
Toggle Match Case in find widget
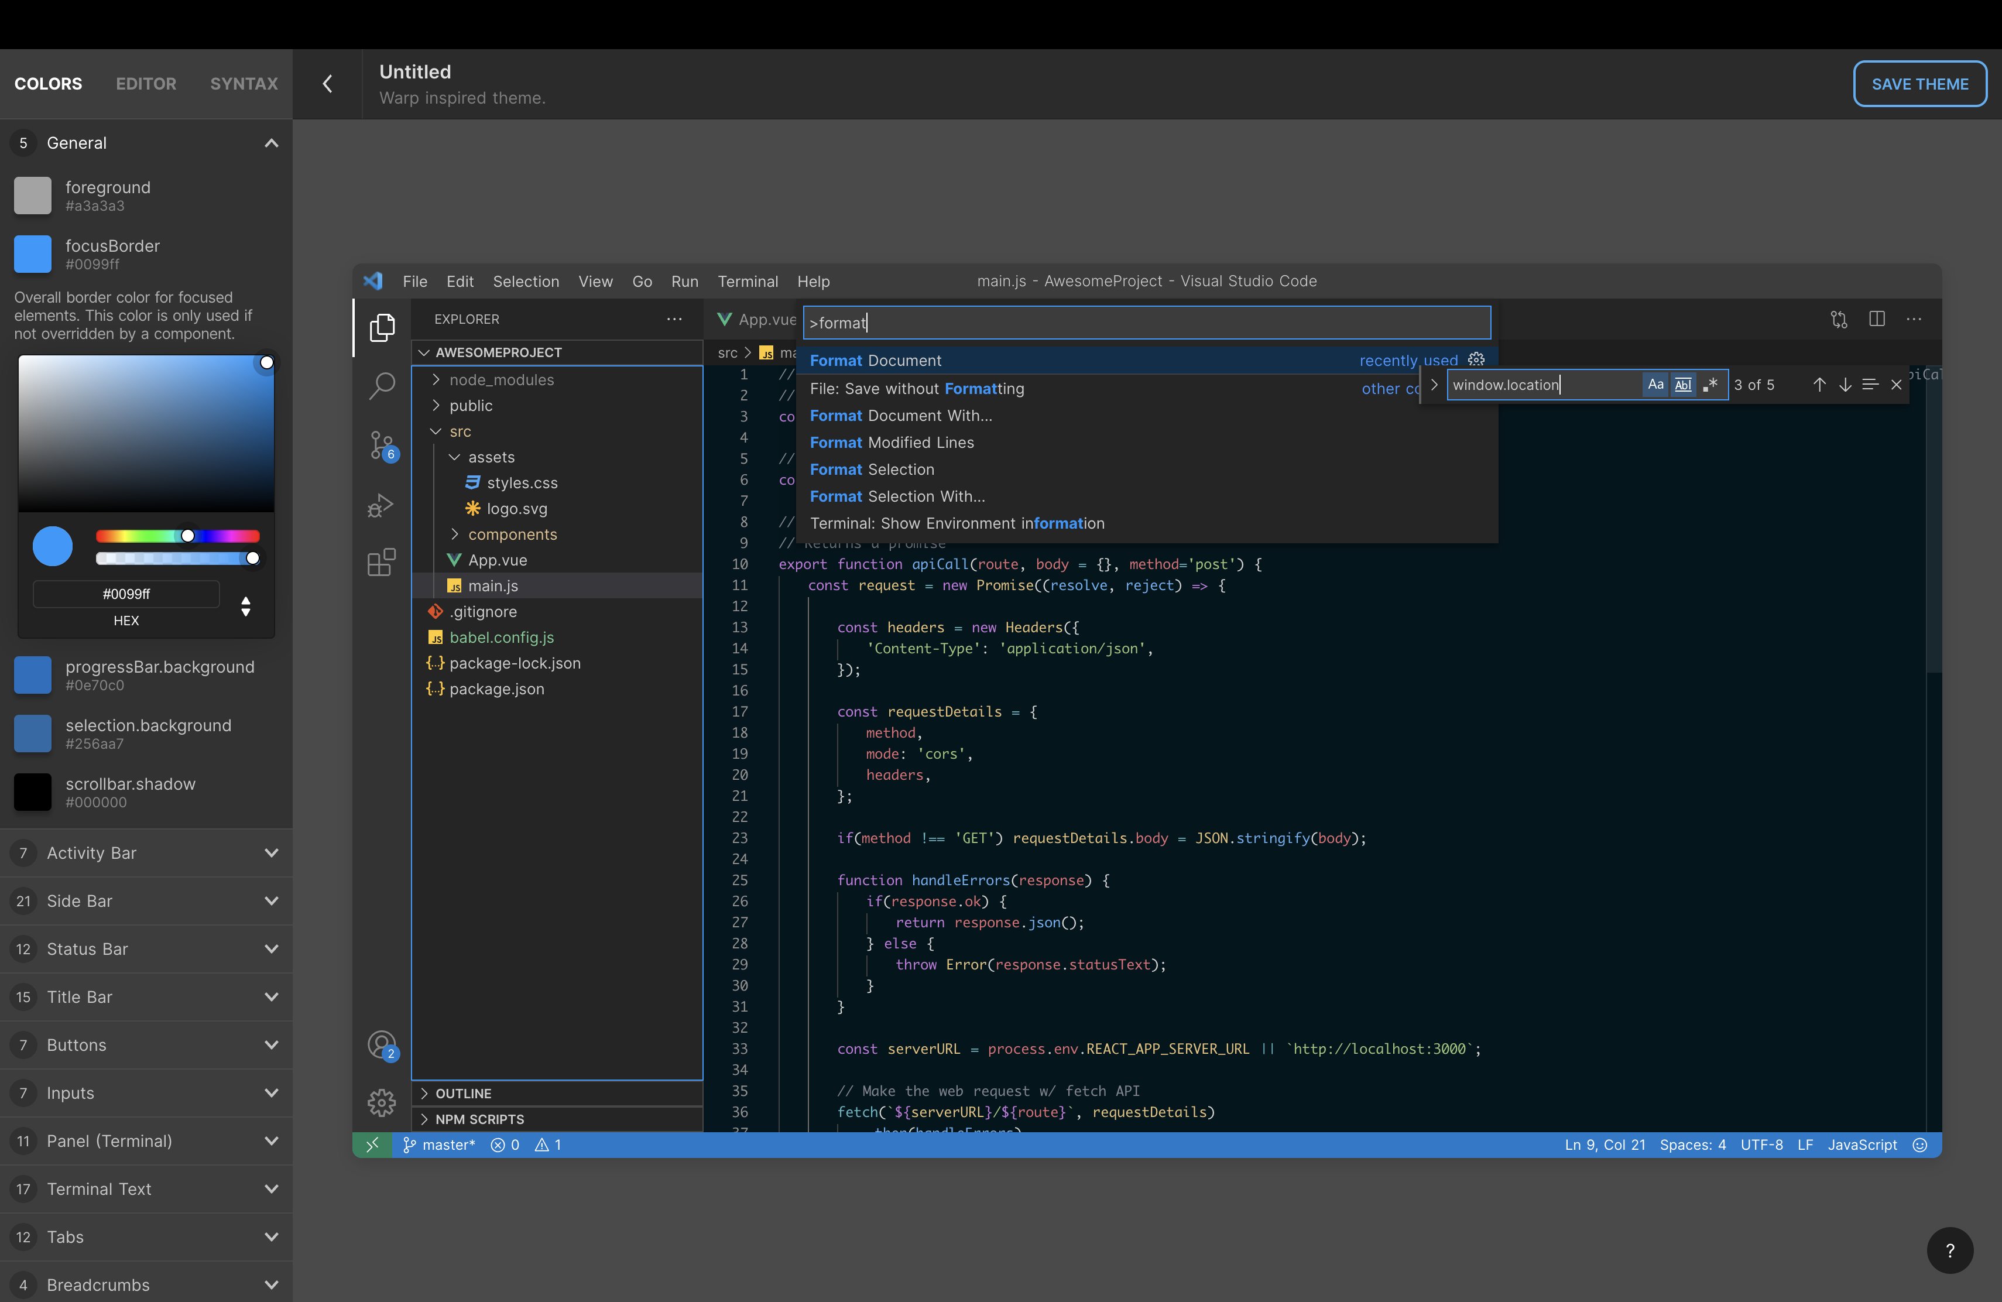click(x=1655, y=385)
